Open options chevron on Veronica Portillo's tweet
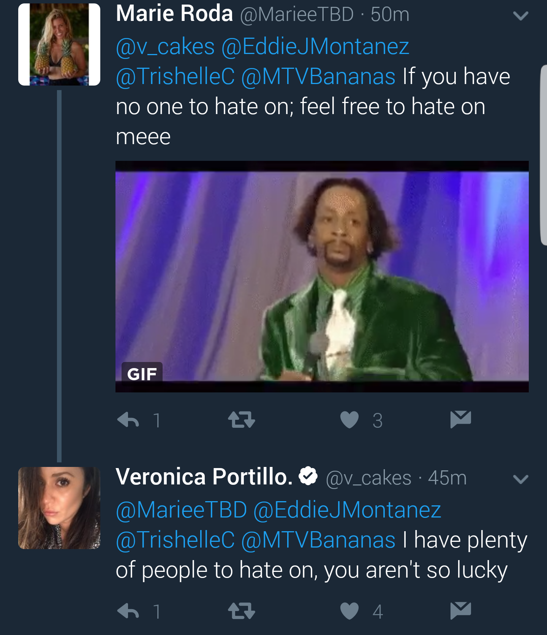547x635 pixels. tap(520, 479)
